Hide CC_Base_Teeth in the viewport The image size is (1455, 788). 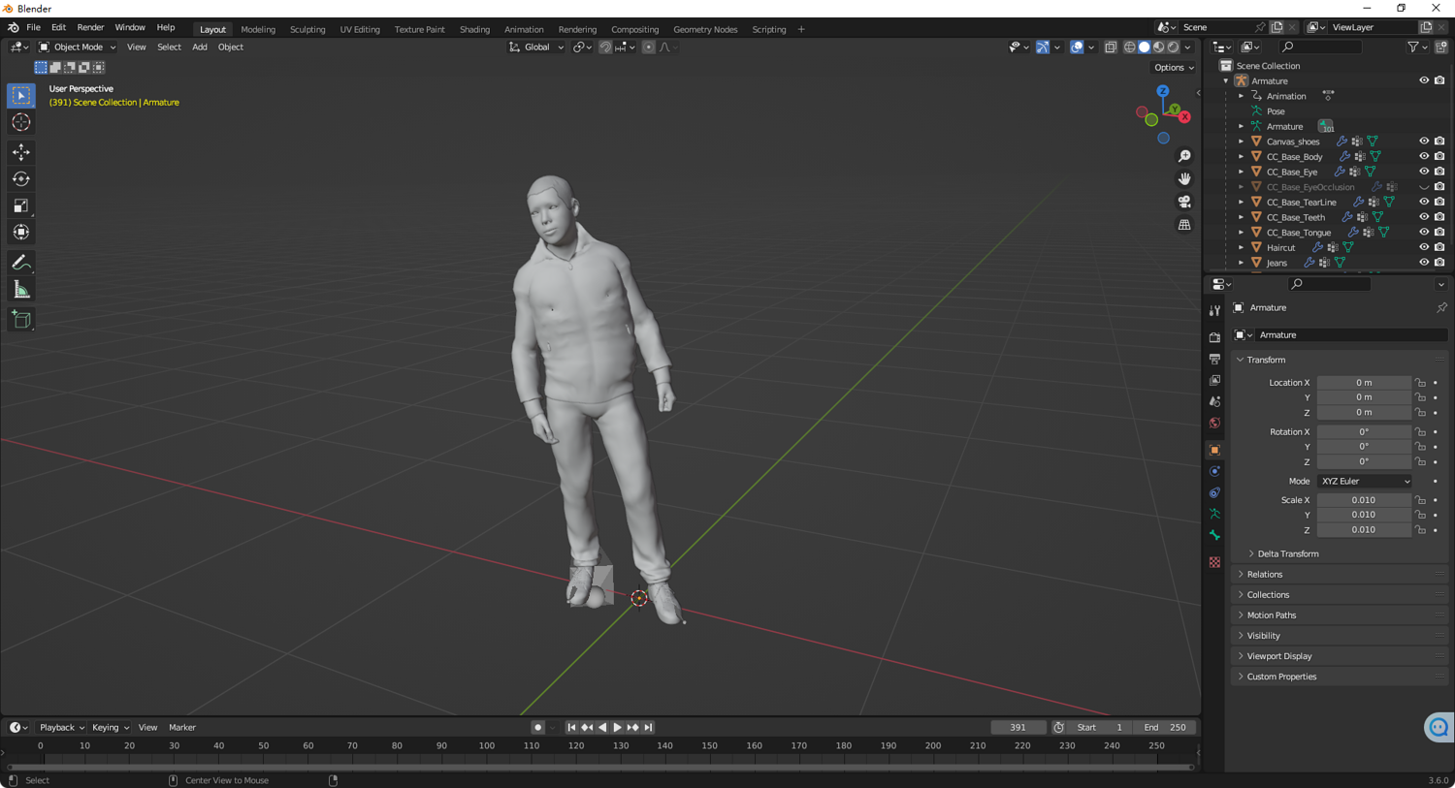1424,217
